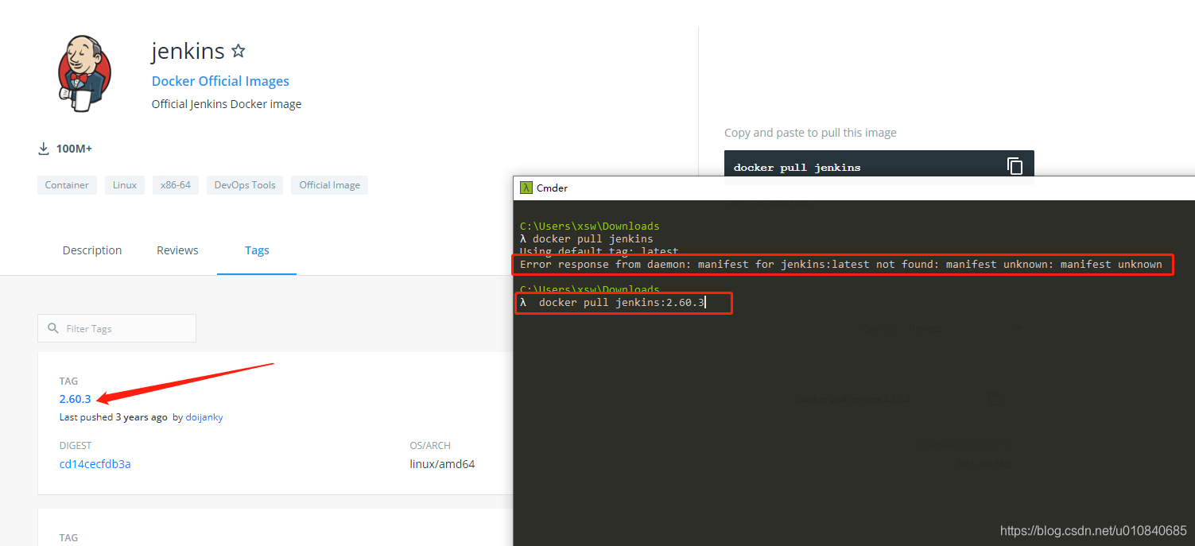Select the Container category chip
This screenshot has width=1195, height=546.
(67, 185)
